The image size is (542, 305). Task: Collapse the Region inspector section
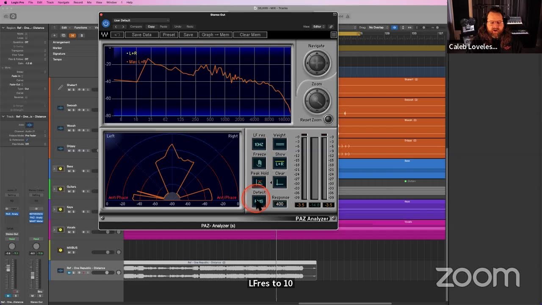tap(3, 28)
